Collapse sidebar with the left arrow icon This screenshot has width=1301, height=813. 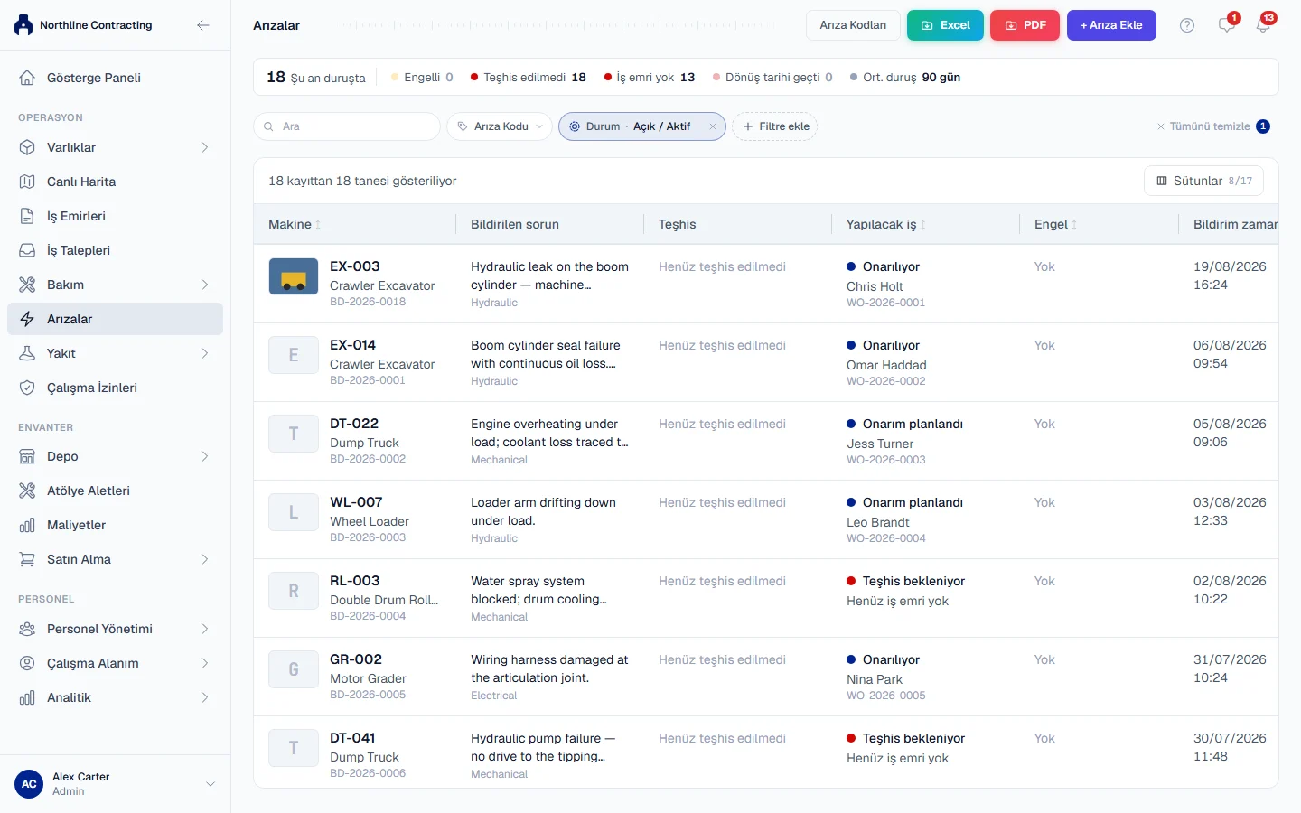[203, 25]
